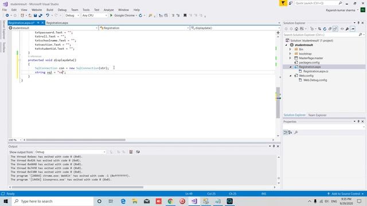Click the Navigate Backward toolbar arrow
This screenshot has width=367, height=206.
(x=7, y=15)
